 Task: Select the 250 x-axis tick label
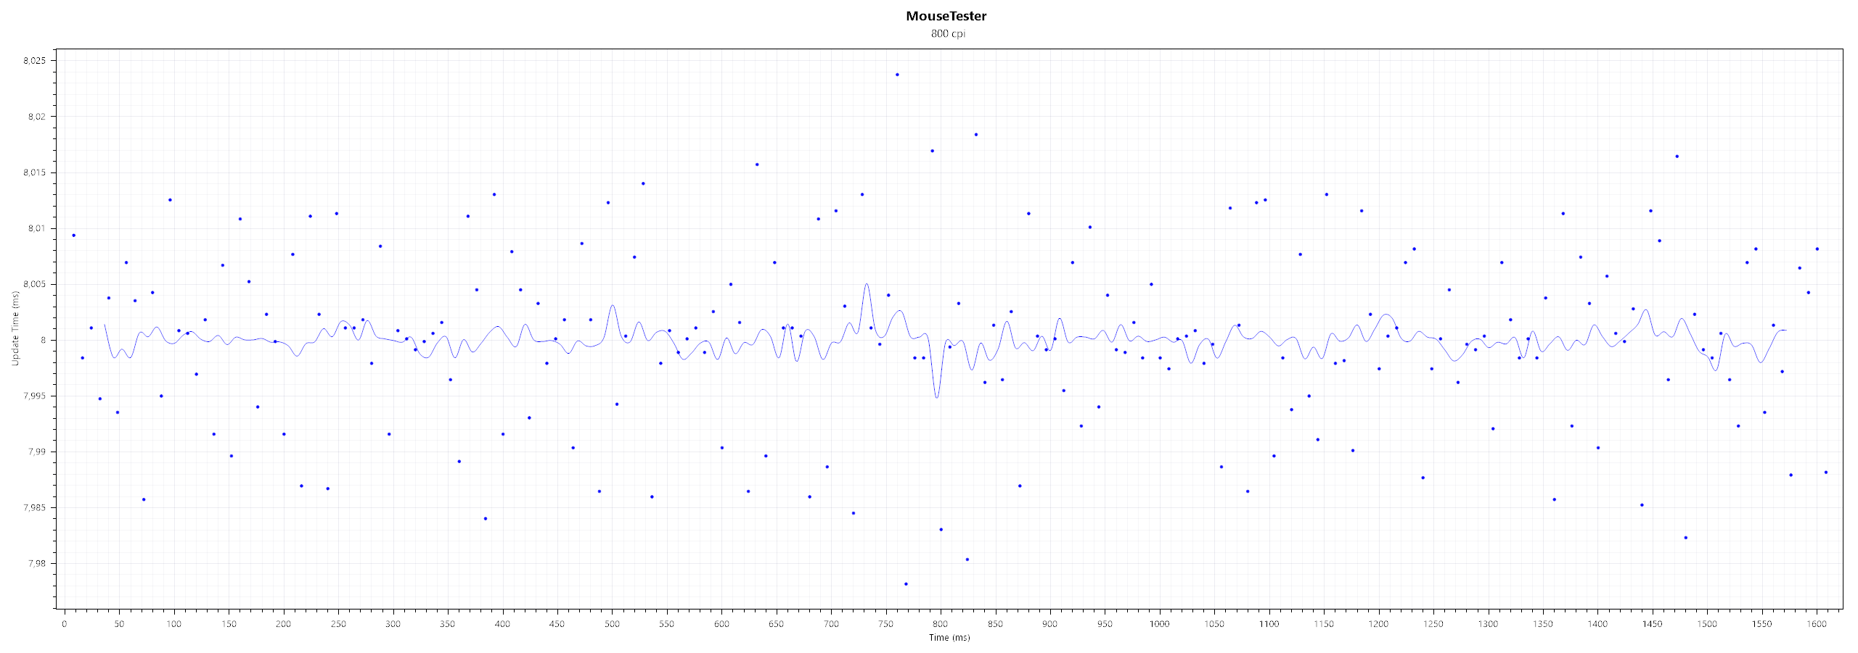338,623
